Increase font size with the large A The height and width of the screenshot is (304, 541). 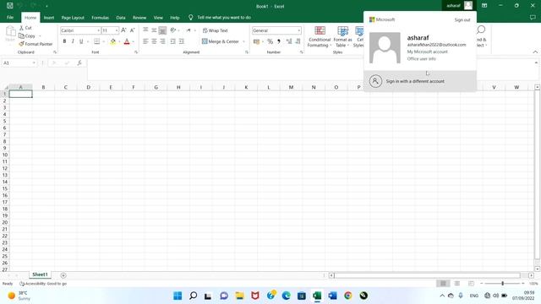123,30
